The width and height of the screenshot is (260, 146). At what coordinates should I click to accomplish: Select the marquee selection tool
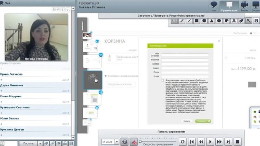click(174, 21)
